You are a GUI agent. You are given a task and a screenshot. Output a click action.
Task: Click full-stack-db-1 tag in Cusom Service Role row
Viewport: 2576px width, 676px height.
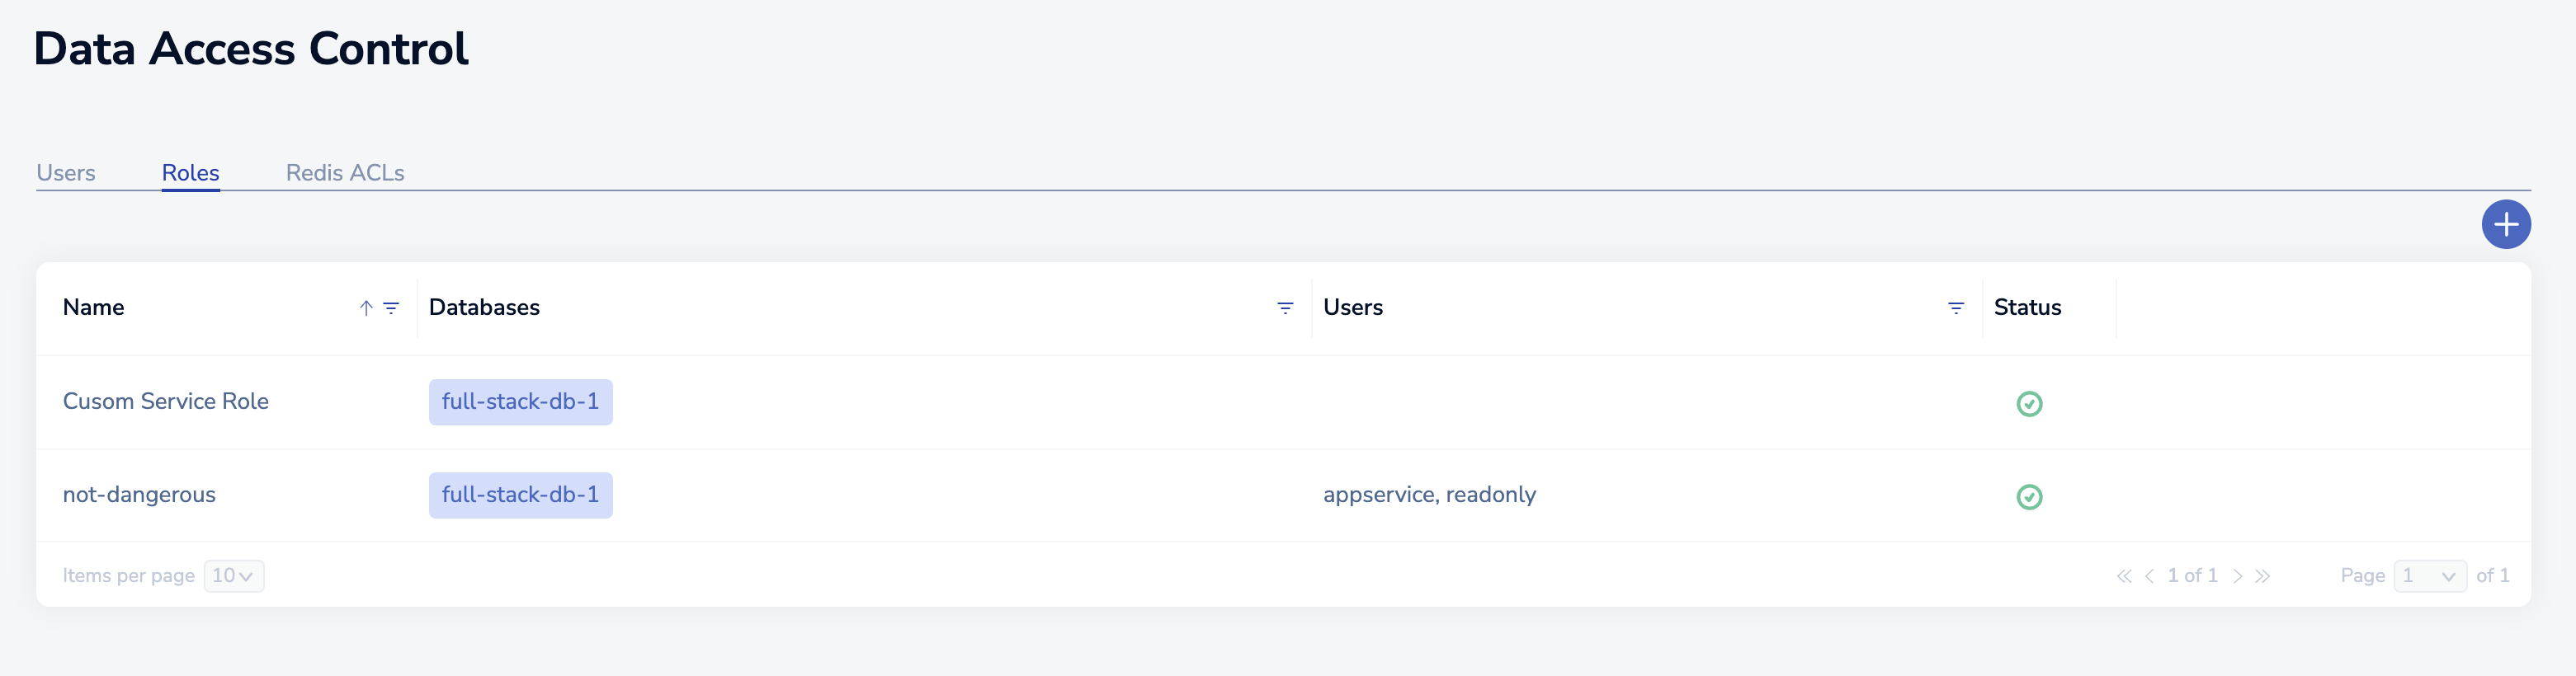(x=520, y=401)
